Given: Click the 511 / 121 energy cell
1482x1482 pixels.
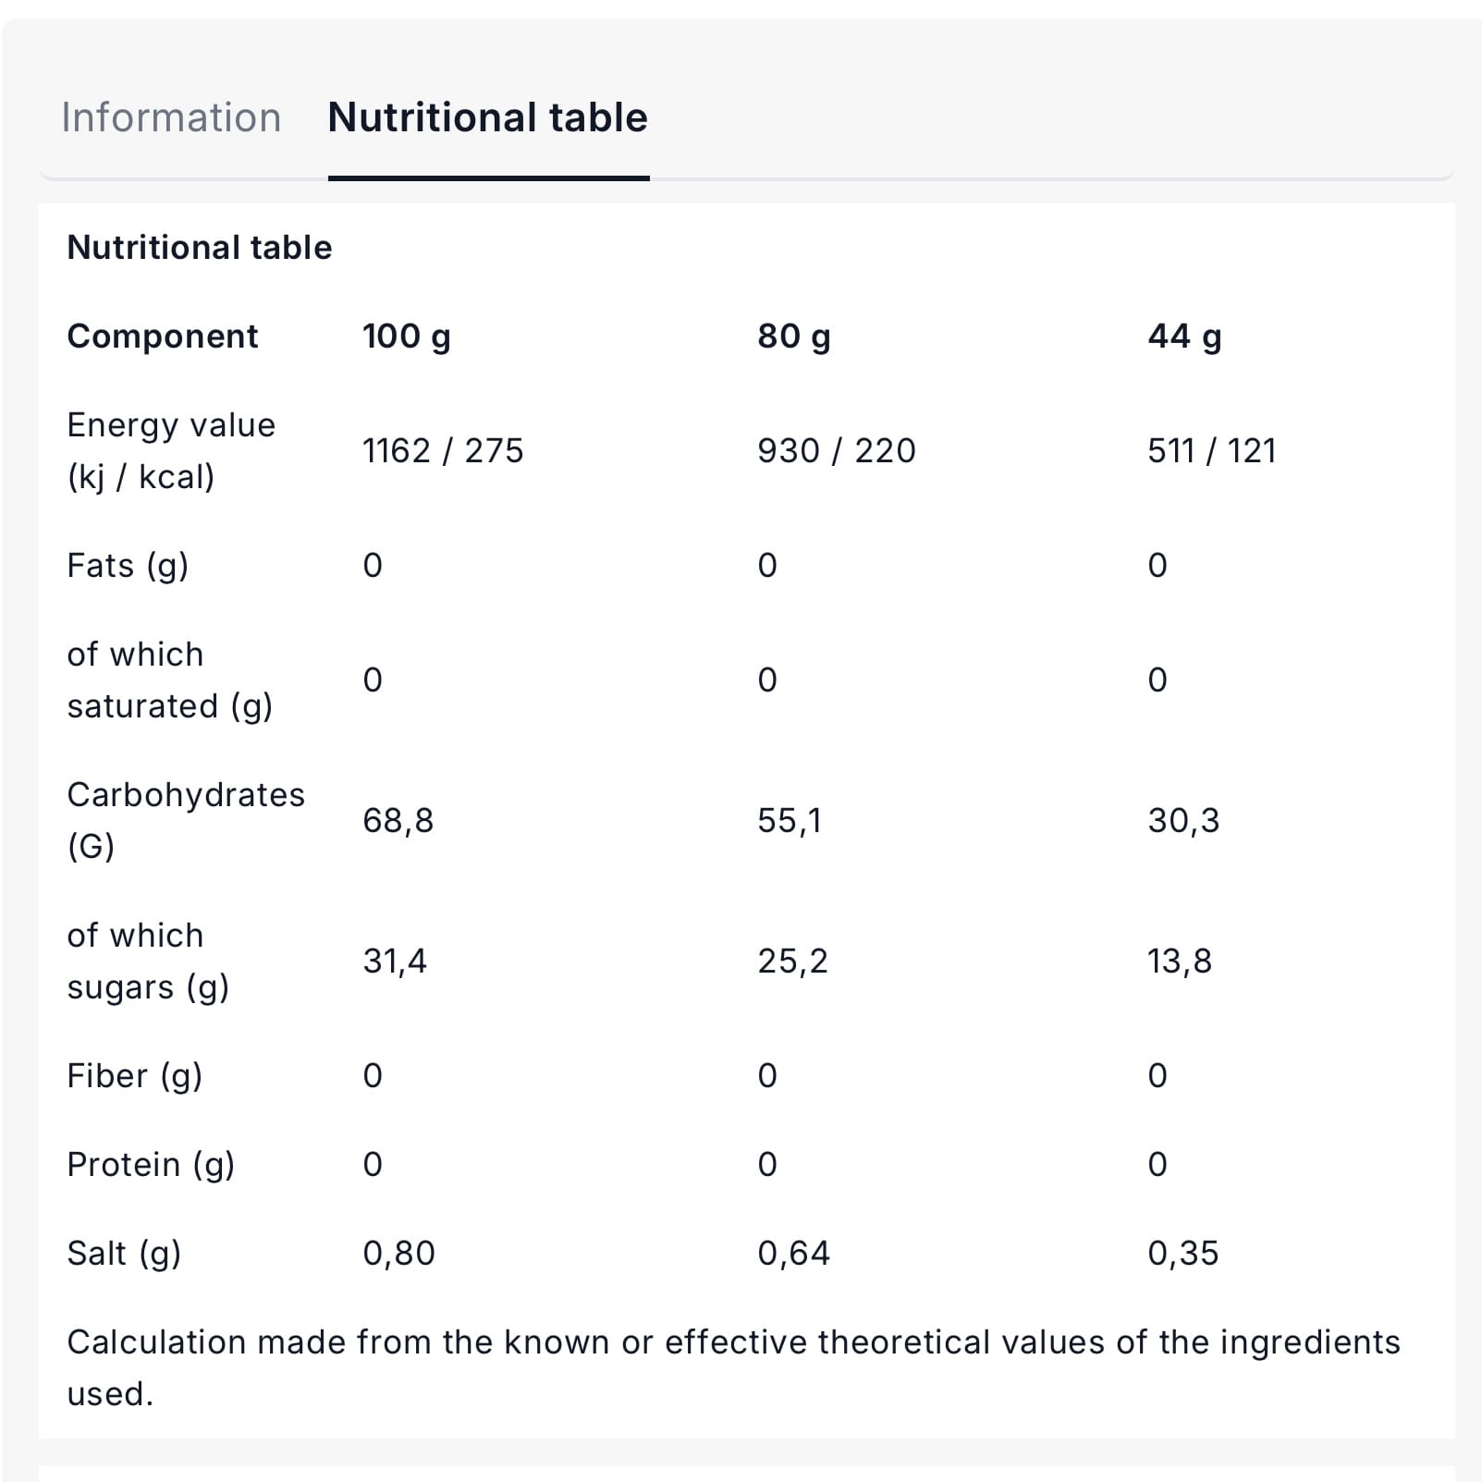Looking at the screenshot, I should 1211,450.
